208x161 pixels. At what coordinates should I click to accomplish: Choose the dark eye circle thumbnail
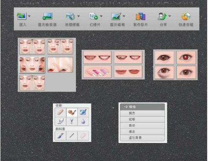(x=164, y=72)
